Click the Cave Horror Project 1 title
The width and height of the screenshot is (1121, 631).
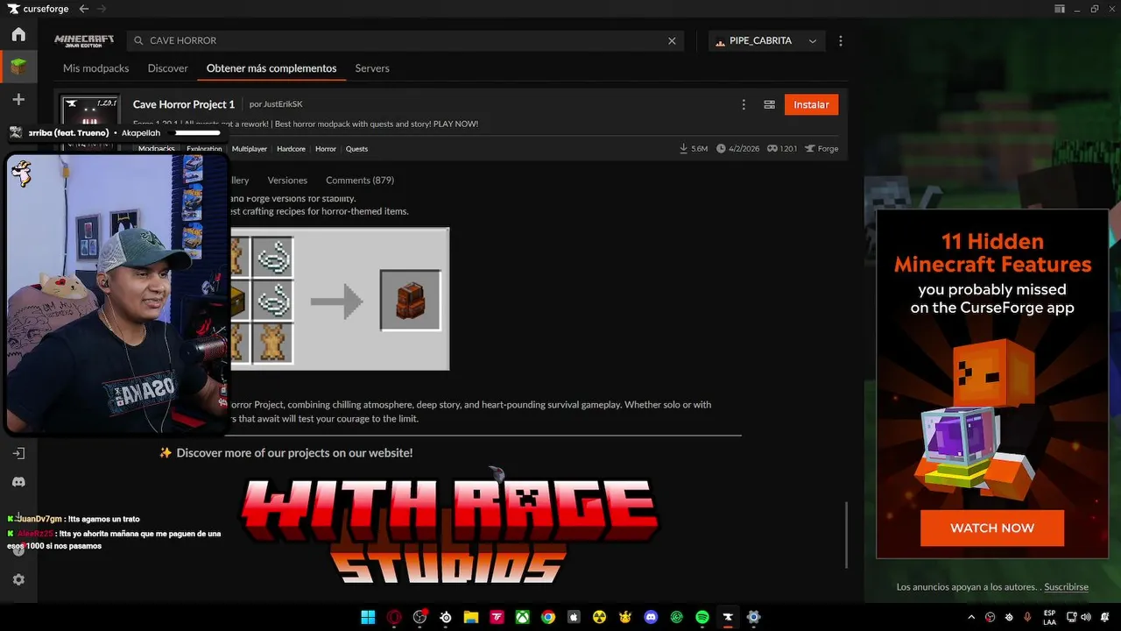(x=184, y=104)
